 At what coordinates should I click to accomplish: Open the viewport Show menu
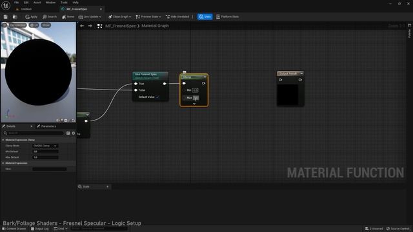coord(46,25)
